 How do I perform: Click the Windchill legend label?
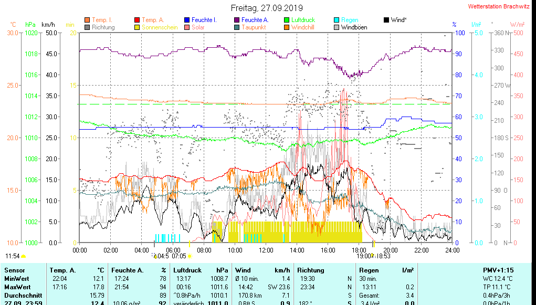coord(302,27)
